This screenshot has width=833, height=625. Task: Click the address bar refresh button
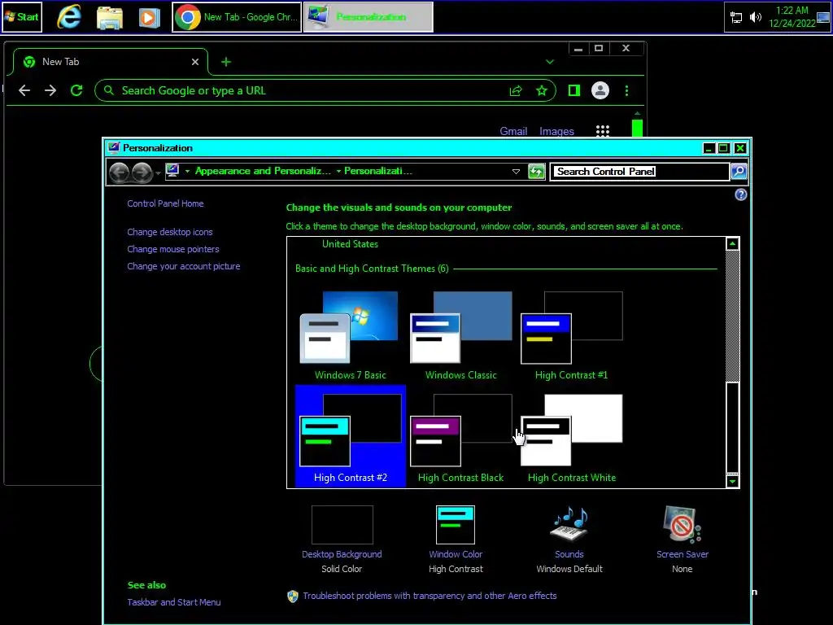tap(537, 171)
